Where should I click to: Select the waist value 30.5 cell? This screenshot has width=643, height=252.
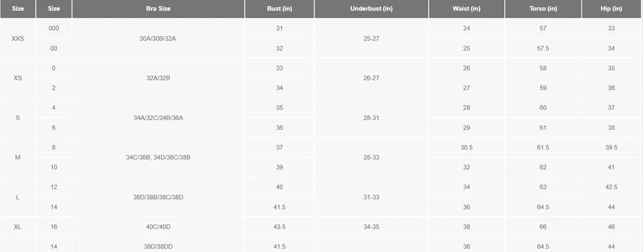pyautogui.click(x=466, y=147)
